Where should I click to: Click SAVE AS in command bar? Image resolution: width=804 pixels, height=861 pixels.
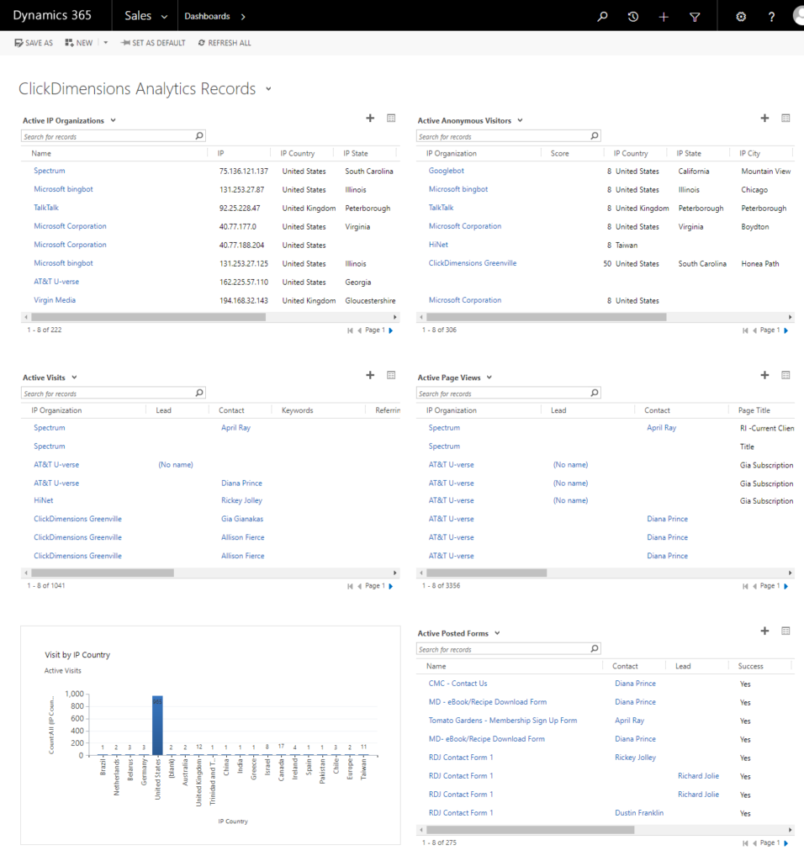tap(34, 43)
